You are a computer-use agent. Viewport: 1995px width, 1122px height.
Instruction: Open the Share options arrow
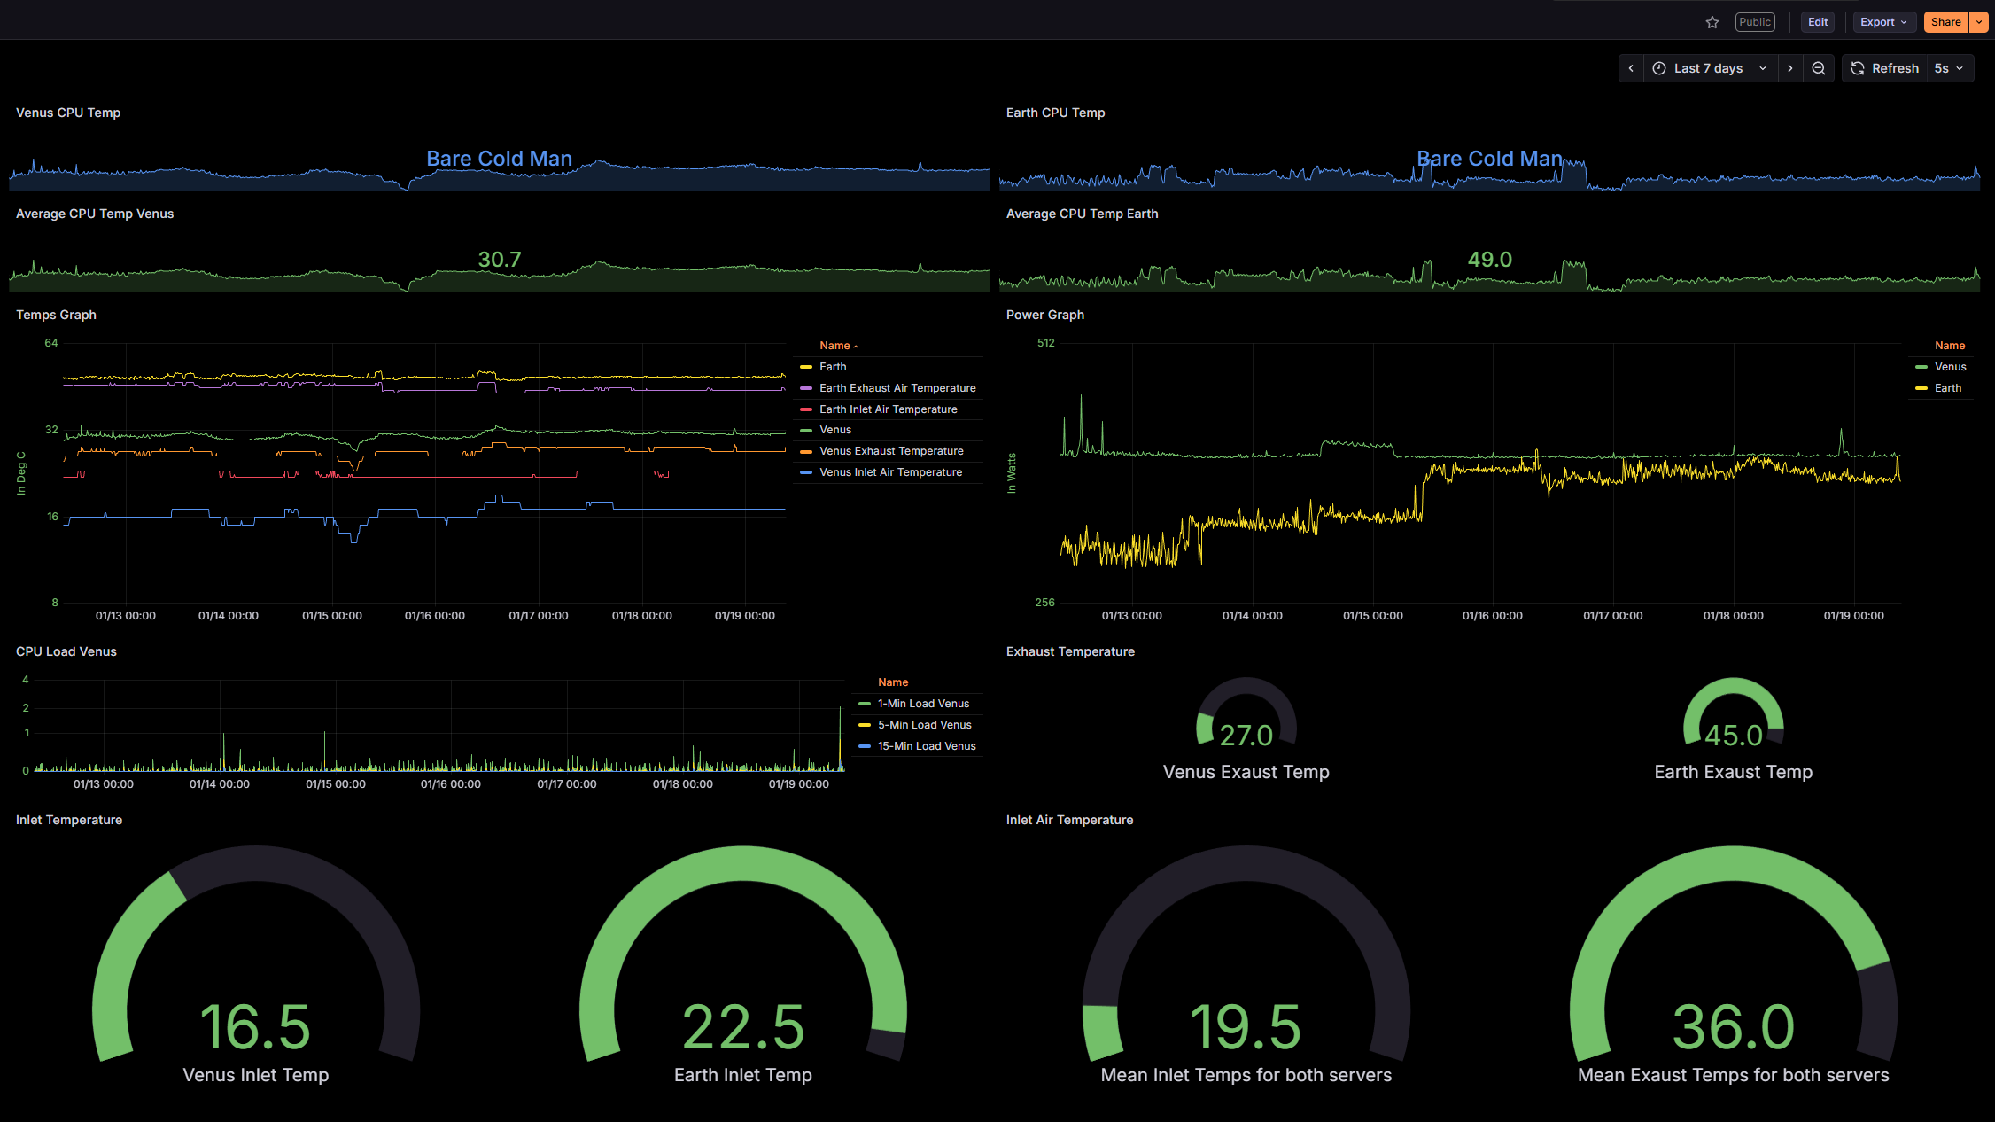point(1978,22)
